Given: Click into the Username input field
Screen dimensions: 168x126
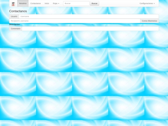Looking at the screenshot, I should pos(89,16).
